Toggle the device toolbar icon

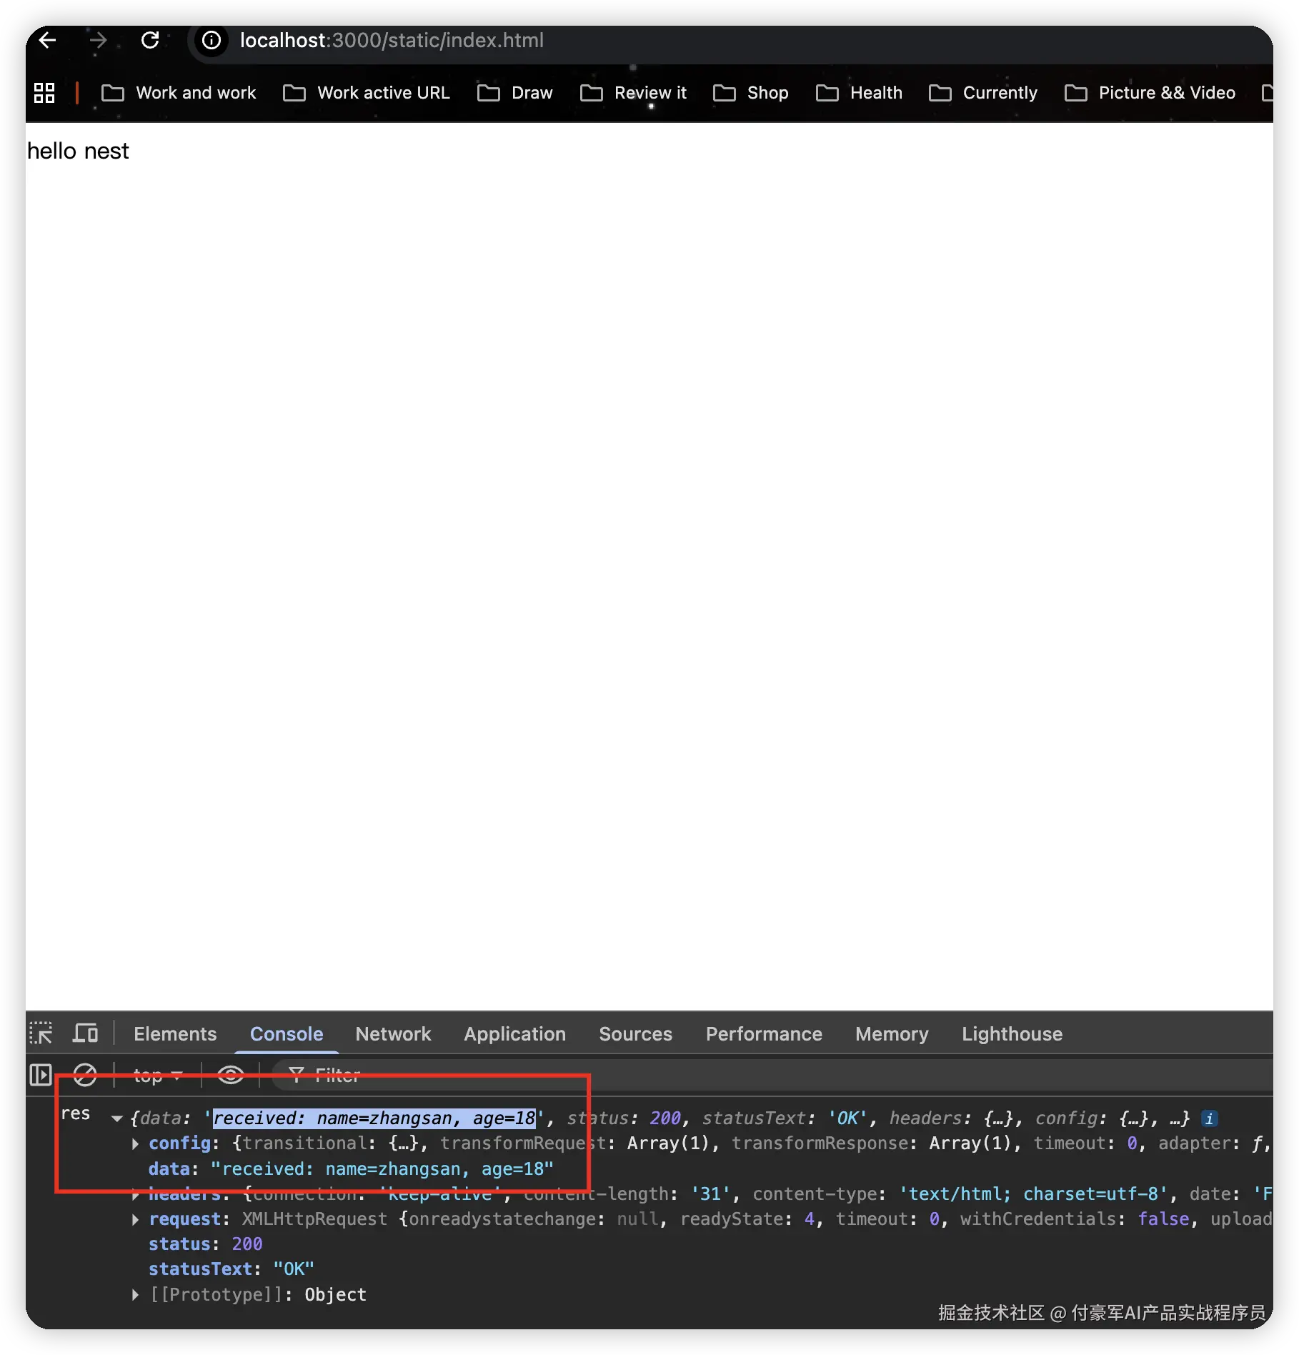point(86,1033)
